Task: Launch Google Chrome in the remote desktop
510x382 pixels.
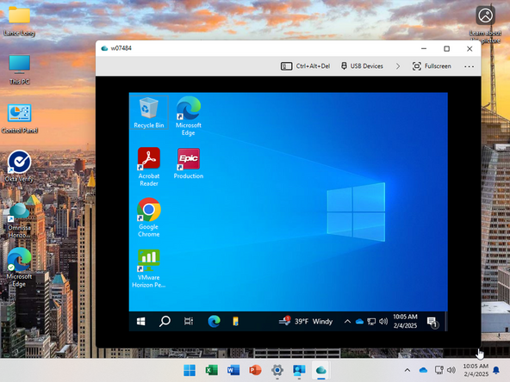Action: [149, 218]
